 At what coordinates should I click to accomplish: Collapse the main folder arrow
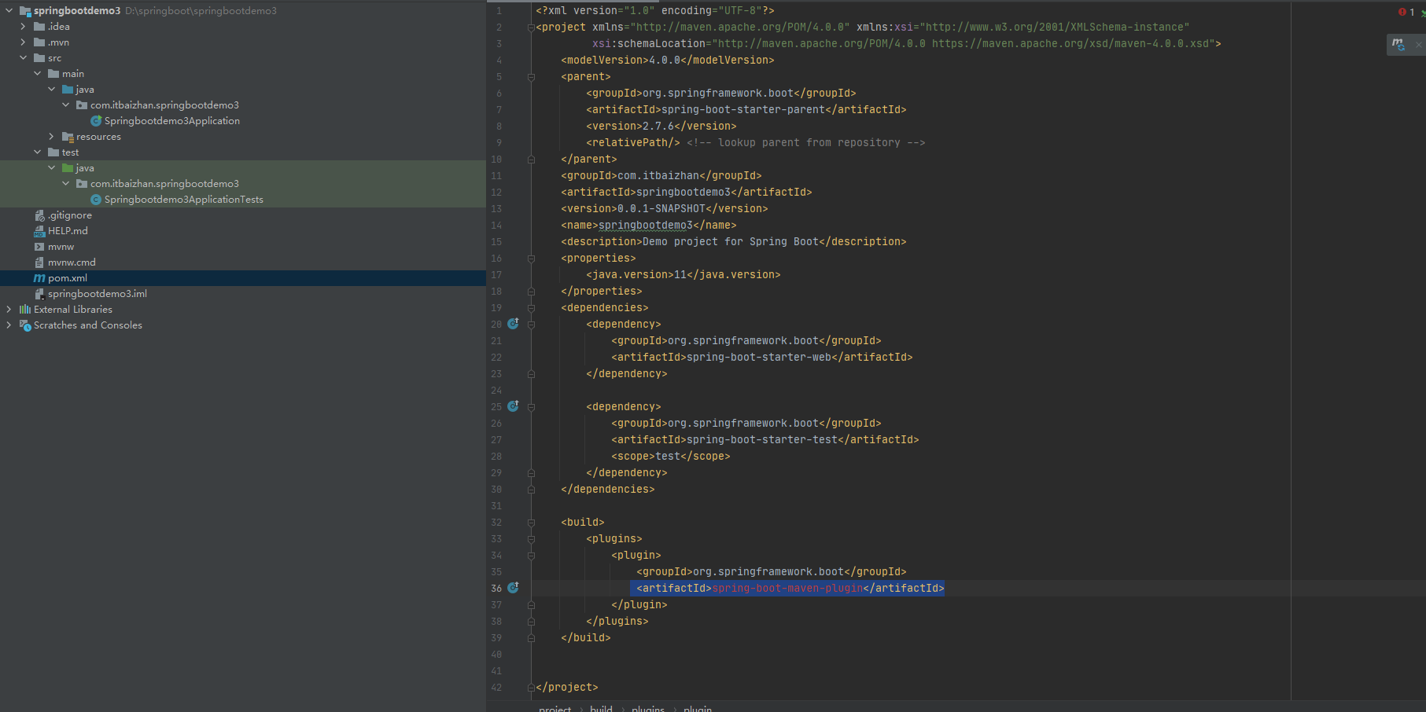coord(37,74)
